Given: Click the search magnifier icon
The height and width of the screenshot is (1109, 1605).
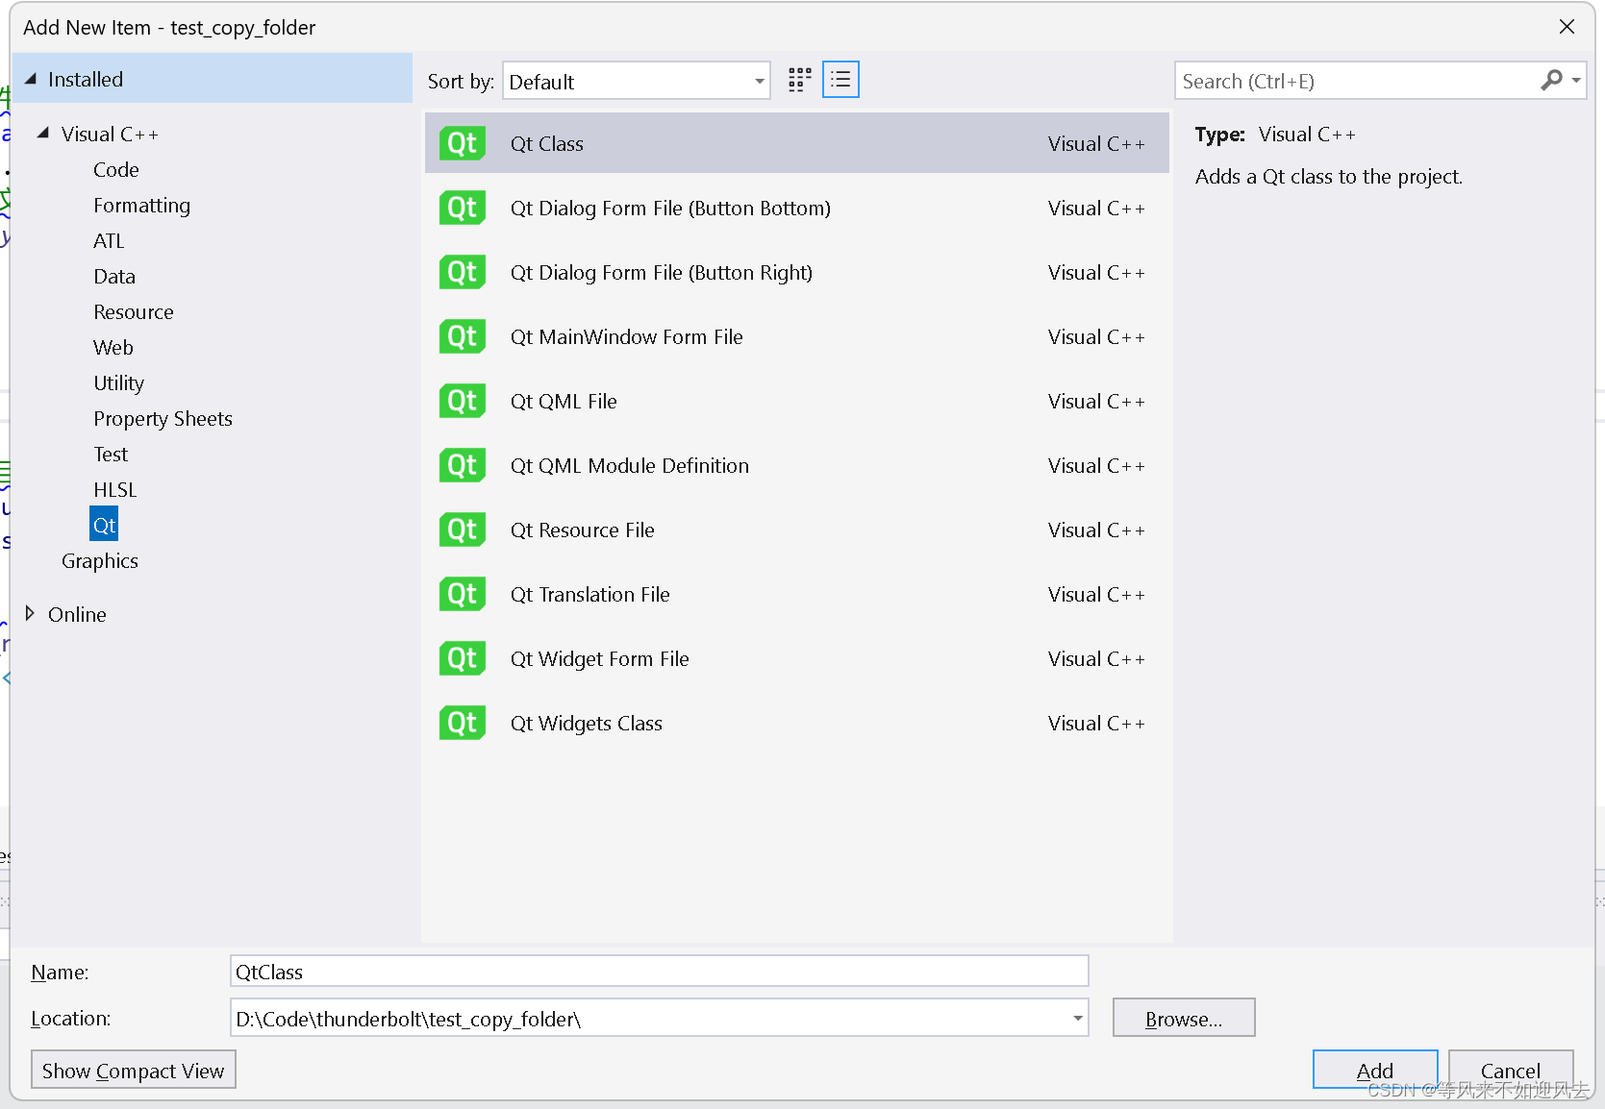Looking at the screenshot, I should click(1550, 81).
